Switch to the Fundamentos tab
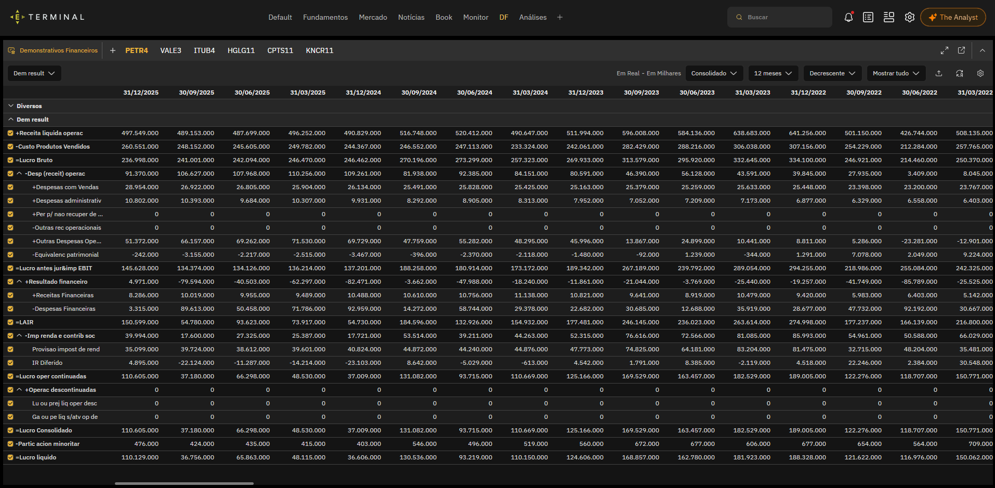995x488 pixels. [x=325, y=17]
